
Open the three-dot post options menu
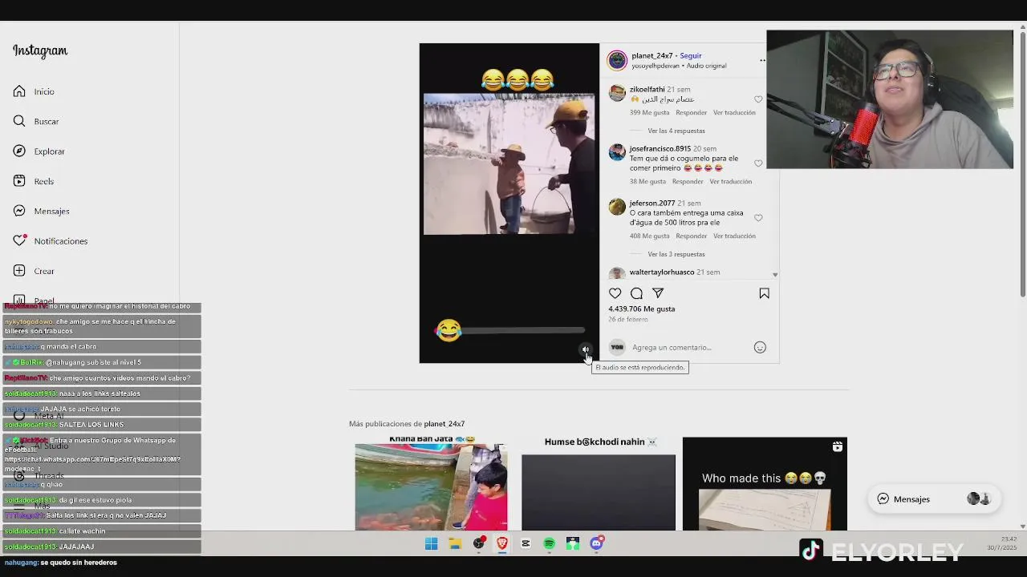click(x=762, y=60)
